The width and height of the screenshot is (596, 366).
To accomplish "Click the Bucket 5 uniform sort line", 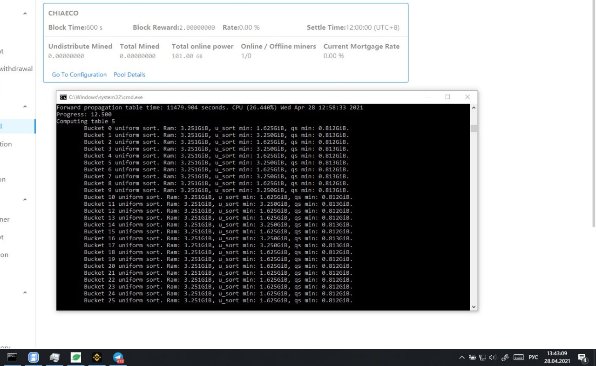I will pyautogui.click(x=217, y=163).
